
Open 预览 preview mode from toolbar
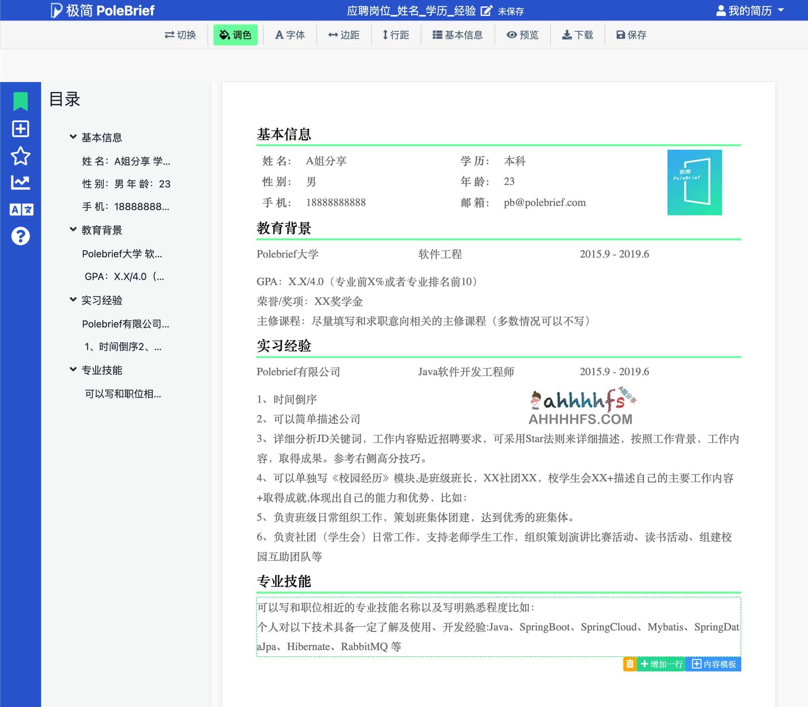point(523,35)
